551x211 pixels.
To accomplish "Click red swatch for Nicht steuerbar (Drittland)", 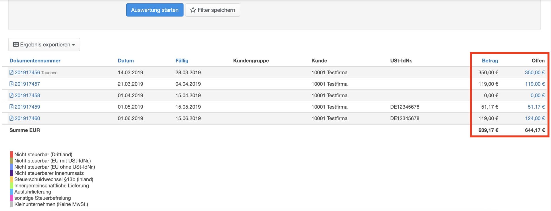I will pos(11,155).
